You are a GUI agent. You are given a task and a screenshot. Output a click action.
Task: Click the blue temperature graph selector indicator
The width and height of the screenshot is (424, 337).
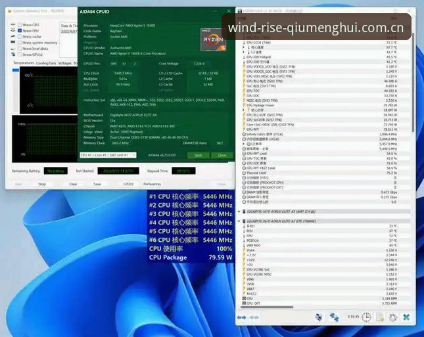tap(16, 70)
